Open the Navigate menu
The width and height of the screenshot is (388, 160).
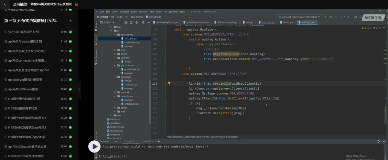pyautogui.click(x=124, y=12)
